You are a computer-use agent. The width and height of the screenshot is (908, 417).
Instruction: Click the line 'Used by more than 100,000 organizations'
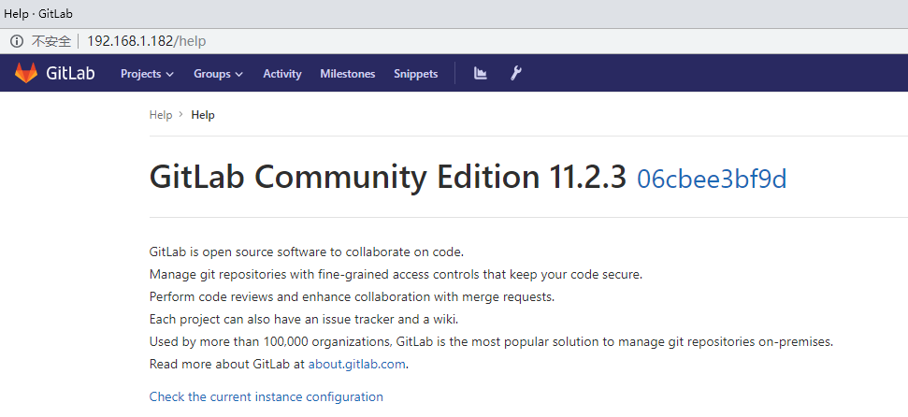coord(491,341)
